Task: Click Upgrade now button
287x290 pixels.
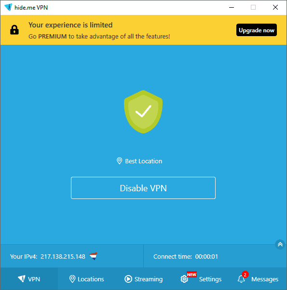Action: (x=257, y=30)
